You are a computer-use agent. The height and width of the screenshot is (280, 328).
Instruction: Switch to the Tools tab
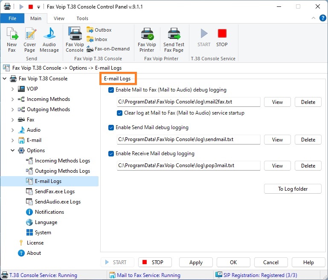coord(82,18)
